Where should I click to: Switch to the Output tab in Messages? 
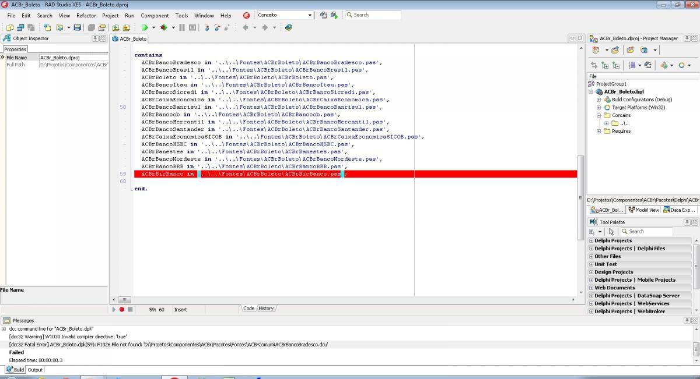click(x=35, y=370)
